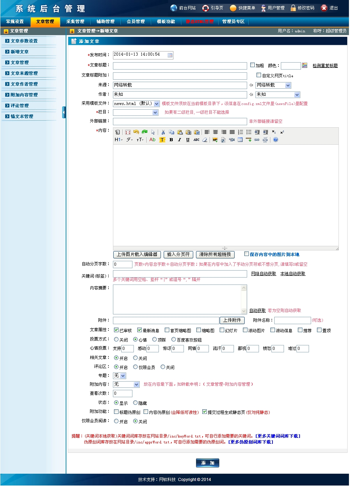
Task: Expand the news.html template file dropdown
Action: [x=157, y=104]
